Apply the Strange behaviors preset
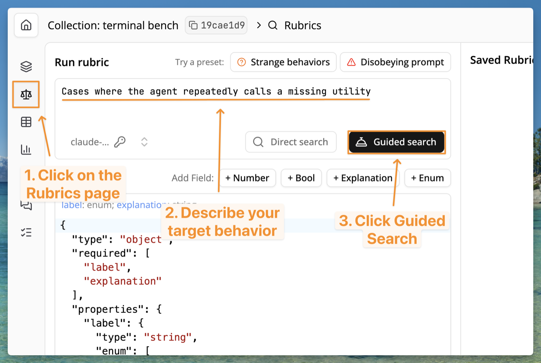The width and height of the screenshot is (541, 363). click(283, 62)
